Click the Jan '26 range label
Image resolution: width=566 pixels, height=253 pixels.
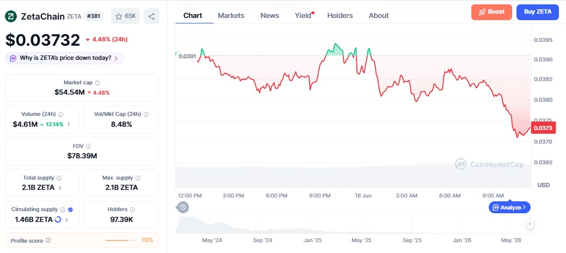[x=462, y=240]
